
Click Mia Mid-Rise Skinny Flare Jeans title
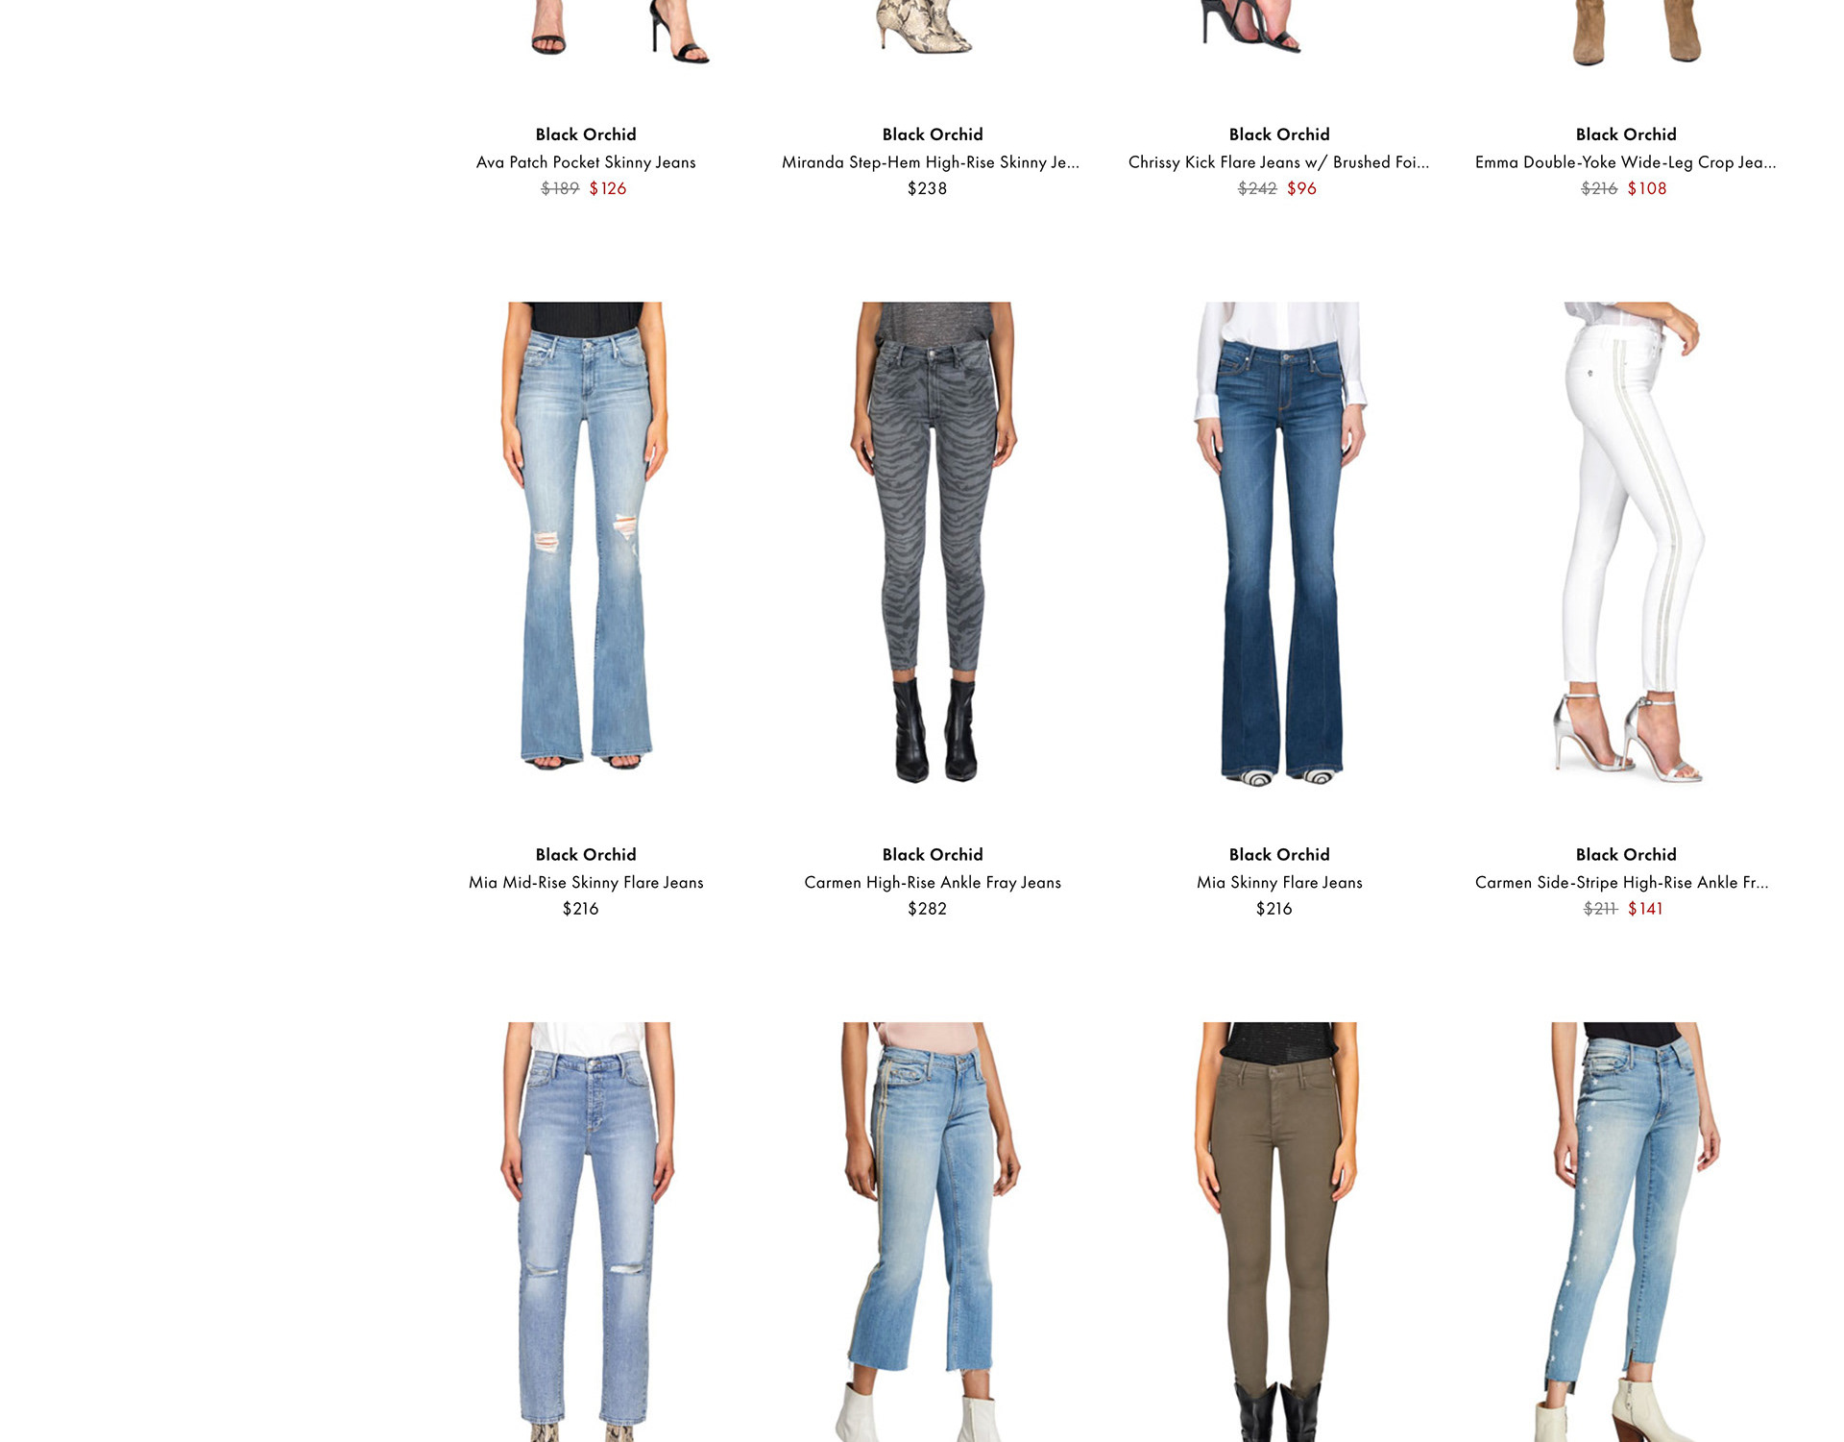pos(586,882)
